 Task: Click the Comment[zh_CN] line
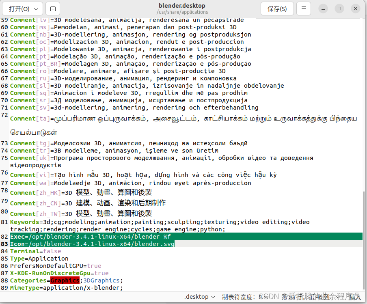(88, 203)
